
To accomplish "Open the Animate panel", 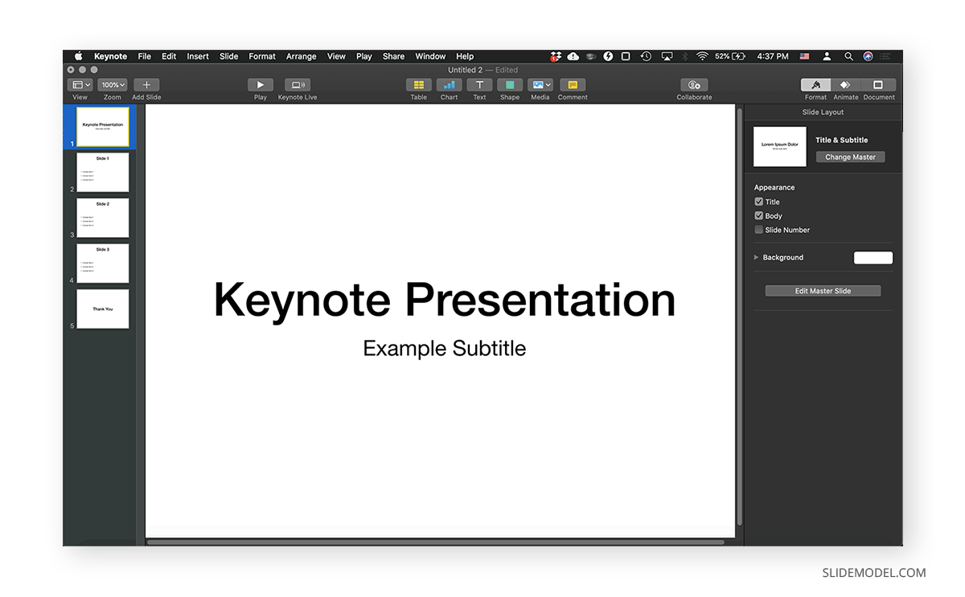I will [x=845, y=86].
